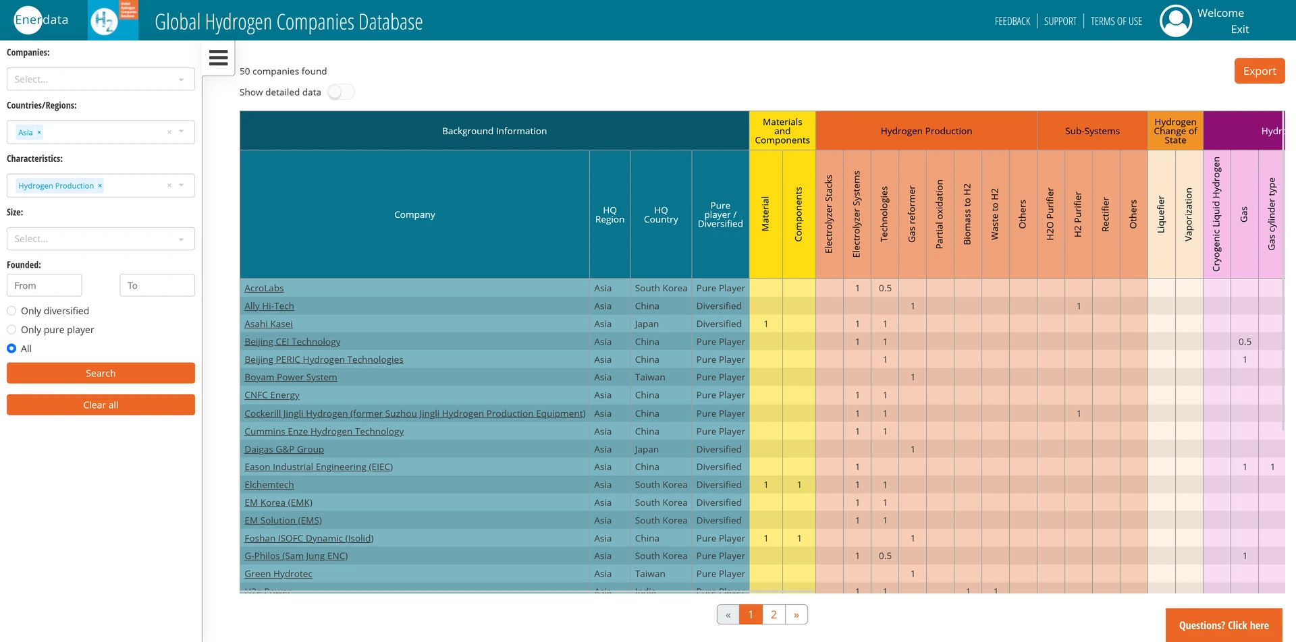The image size is (1296, 642).
Task: Clear all Characteristics selections via x icon
Action: coord(169,185)
